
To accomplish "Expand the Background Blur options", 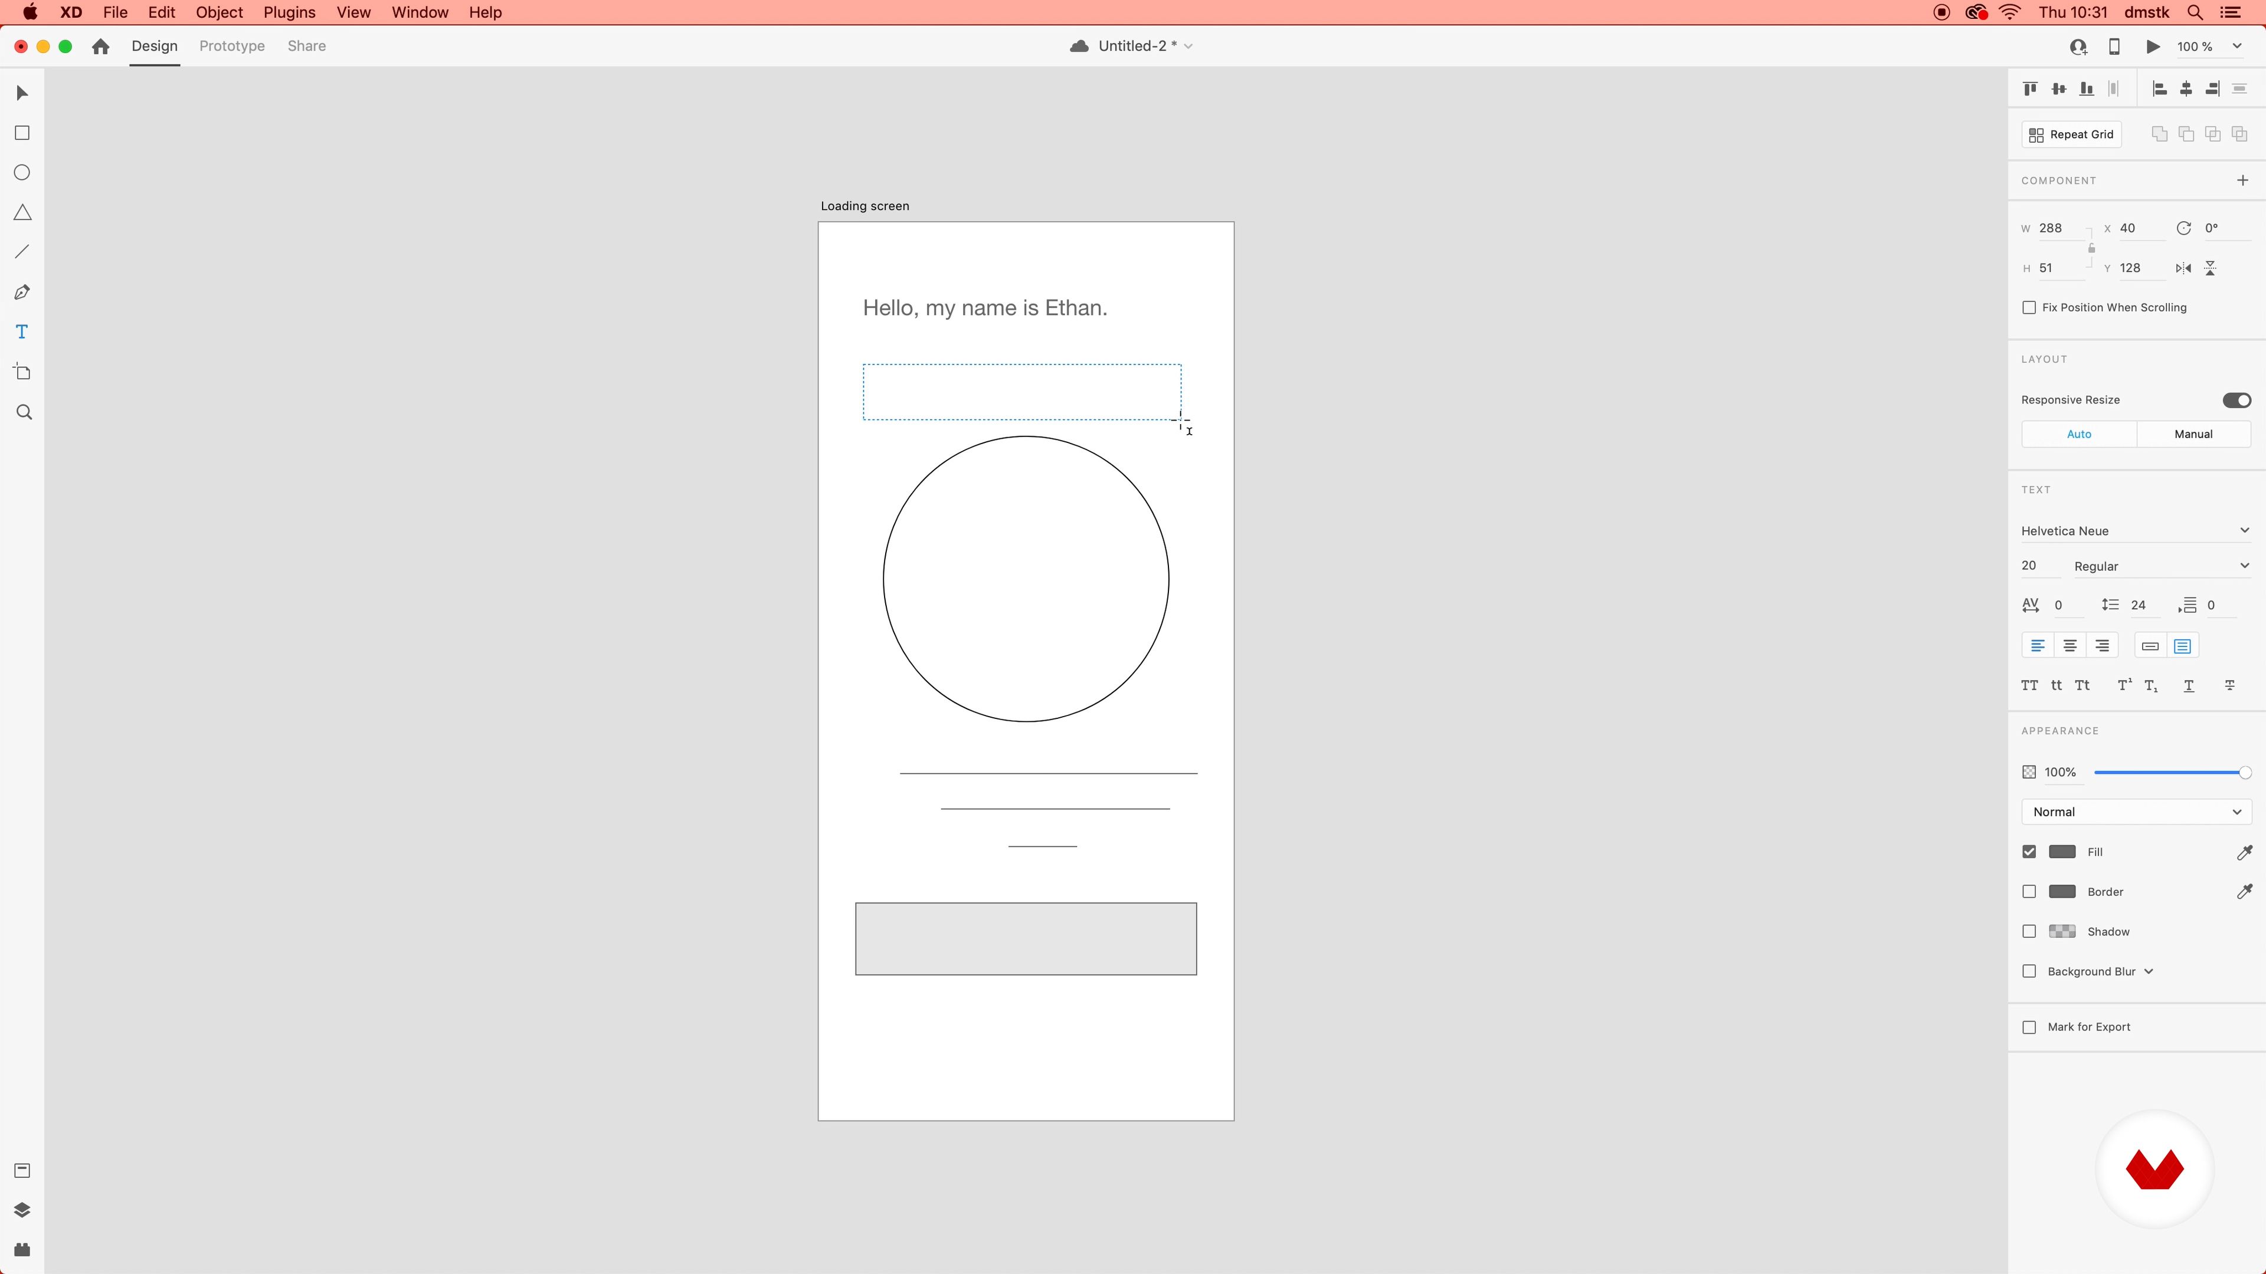I will 2150,971.
